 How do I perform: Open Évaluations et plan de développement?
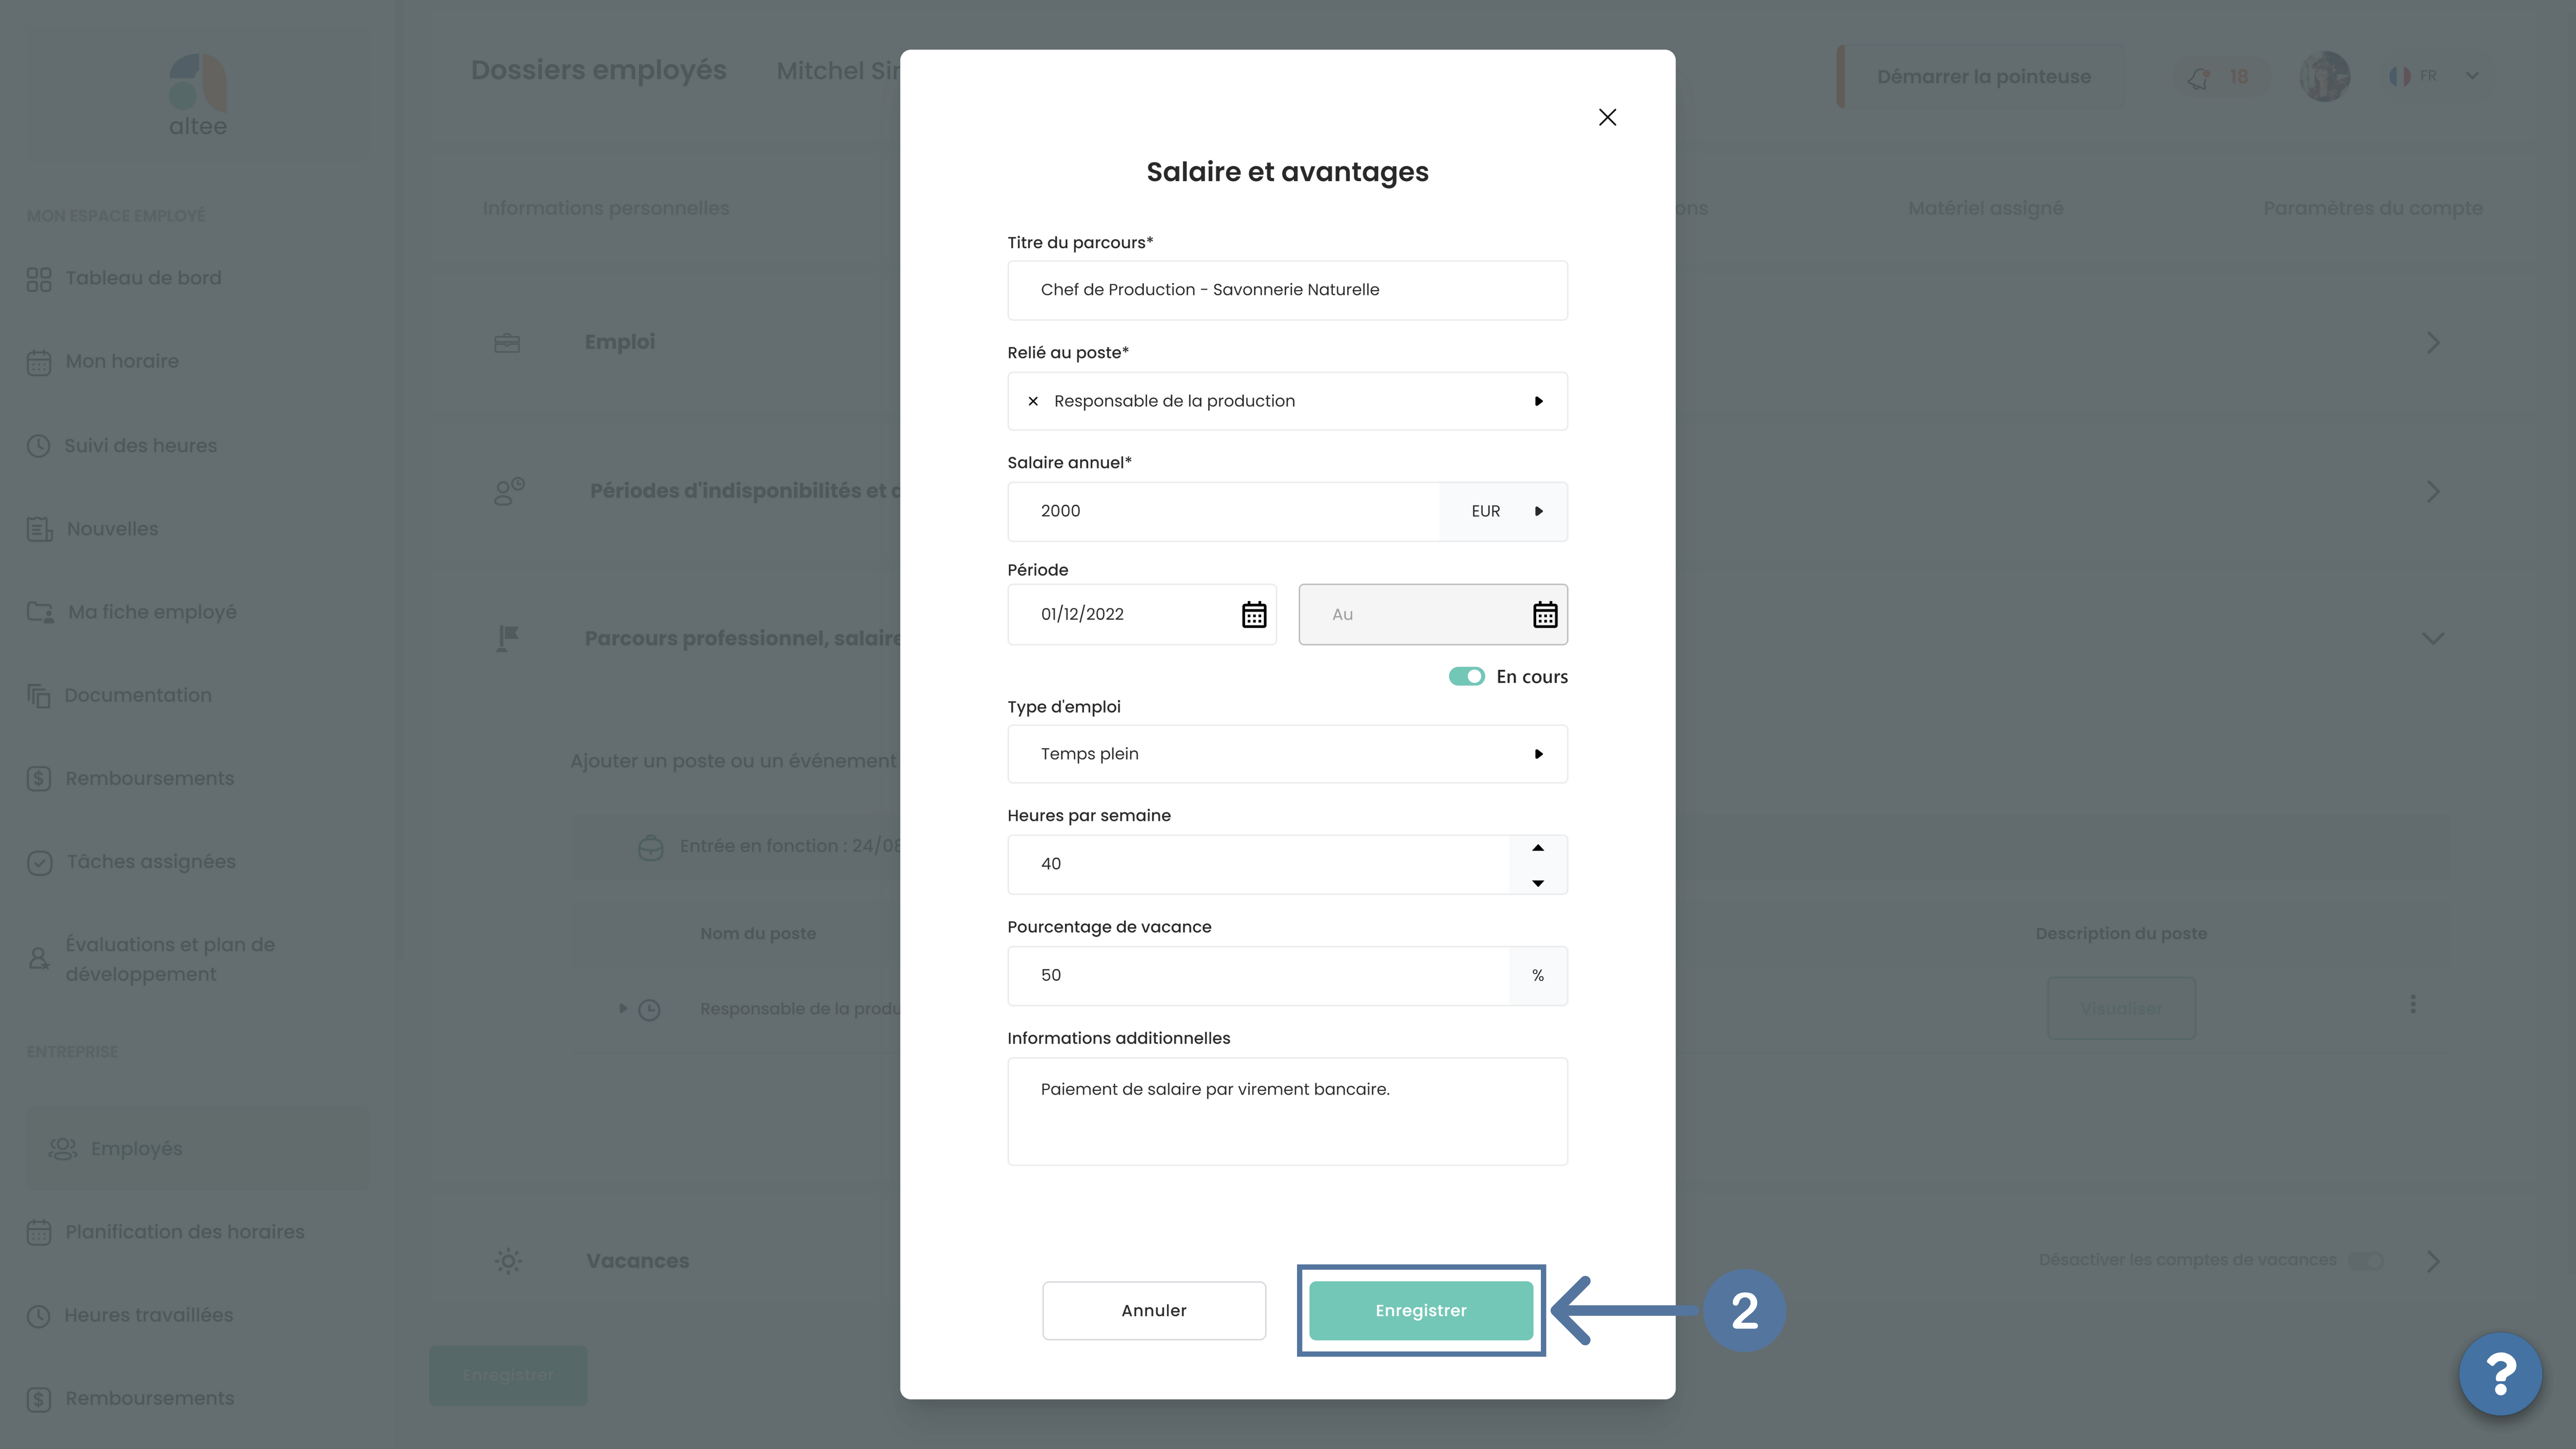[x=170, y=959]
